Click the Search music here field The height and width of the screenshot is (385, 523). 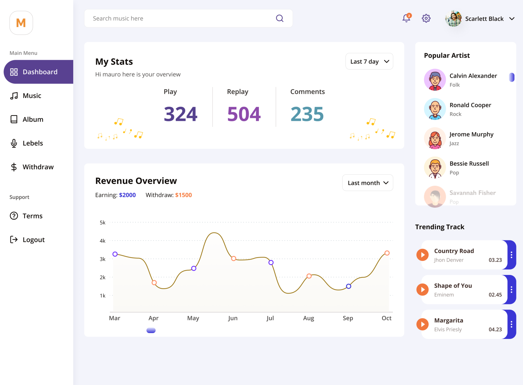tap(180, 18)
